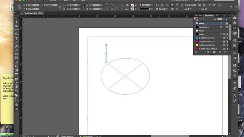The image size is (244, 137).
Task: Toggle formatting affects container in Swatches
Action: tap(201, 19)
